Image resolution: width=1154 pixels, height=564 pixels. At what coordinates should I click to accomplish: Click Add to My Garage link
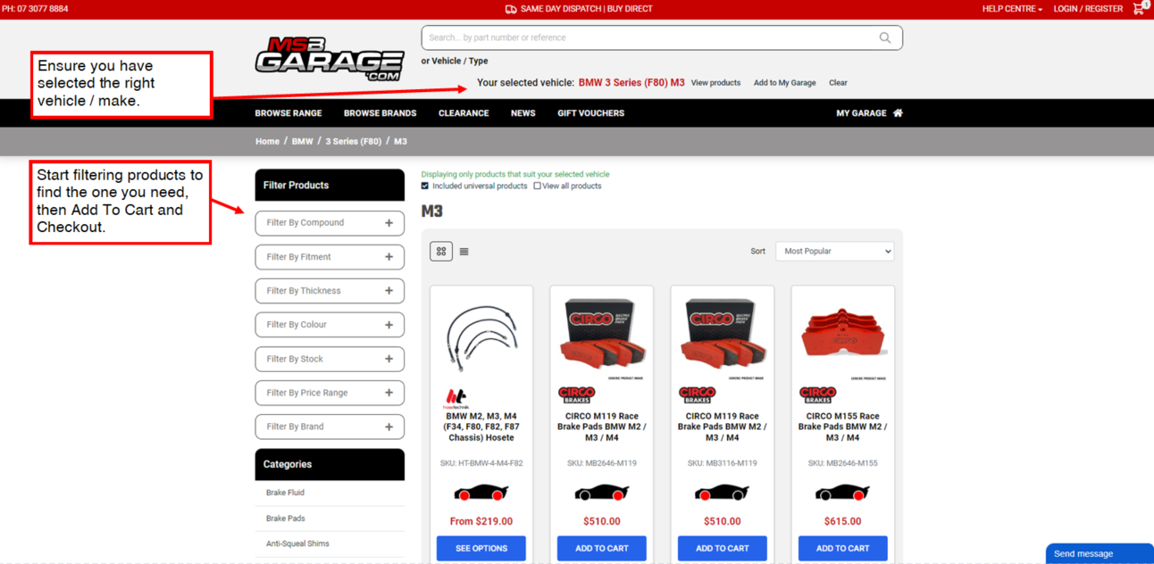coord(784,83)
